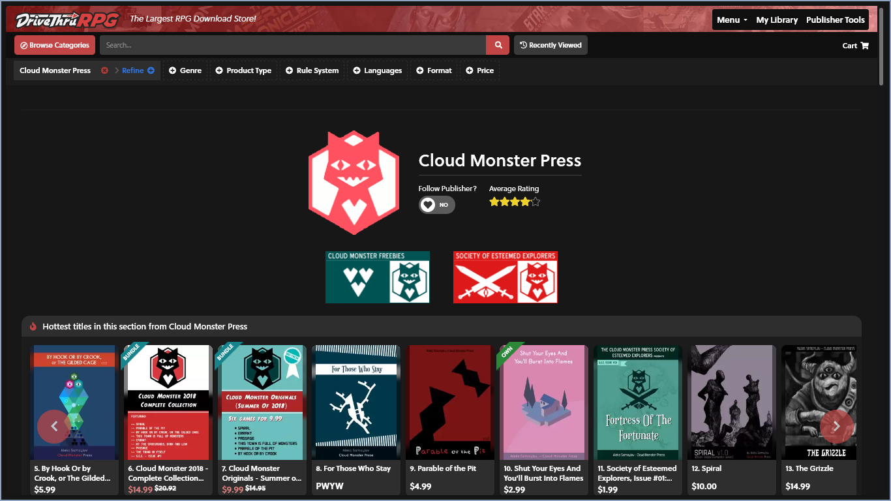The width and height of the screenshot is (891, 501).
Task: Remove the Cloud Monster Press filter
Action: [104, 70]
